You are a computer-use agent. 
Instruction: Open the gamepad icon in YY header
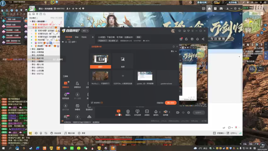coord(221,9)
